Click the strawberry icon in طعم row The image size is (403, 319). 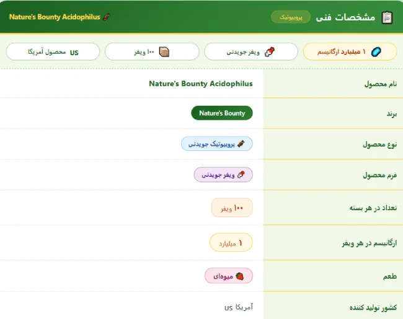coord(239,276)
